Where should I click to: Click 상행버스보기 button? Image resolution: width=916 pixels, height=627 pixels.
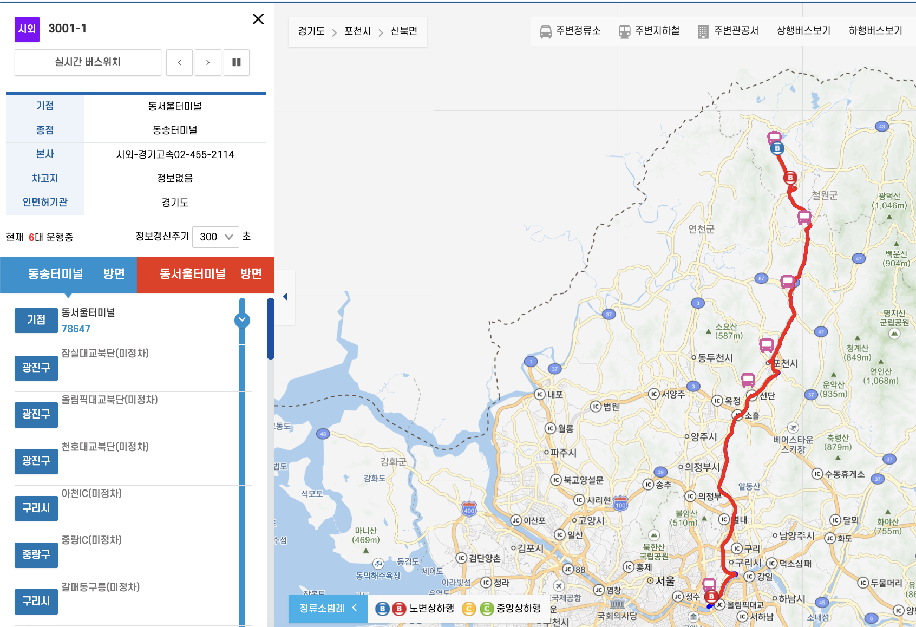pyautogui.click(x=803, y=31)
